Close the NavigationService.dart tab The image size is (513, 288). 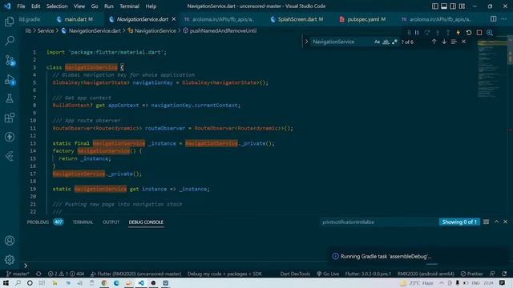174,19
